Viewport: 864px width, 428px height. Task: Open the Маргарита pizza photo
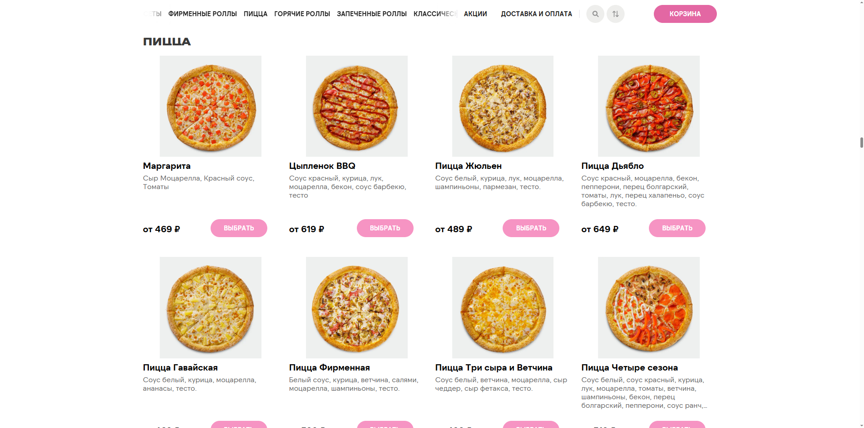[x=210, y=106]
